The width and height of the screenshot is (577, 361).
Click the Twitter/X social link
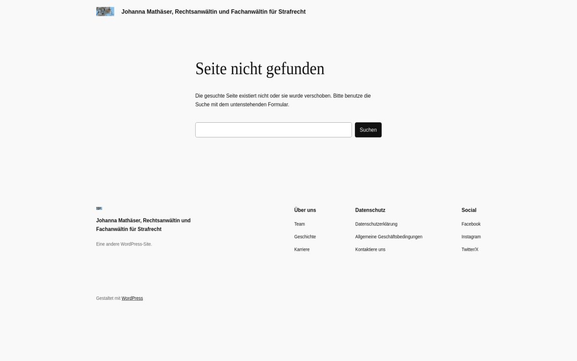click(x=470, y=250)
